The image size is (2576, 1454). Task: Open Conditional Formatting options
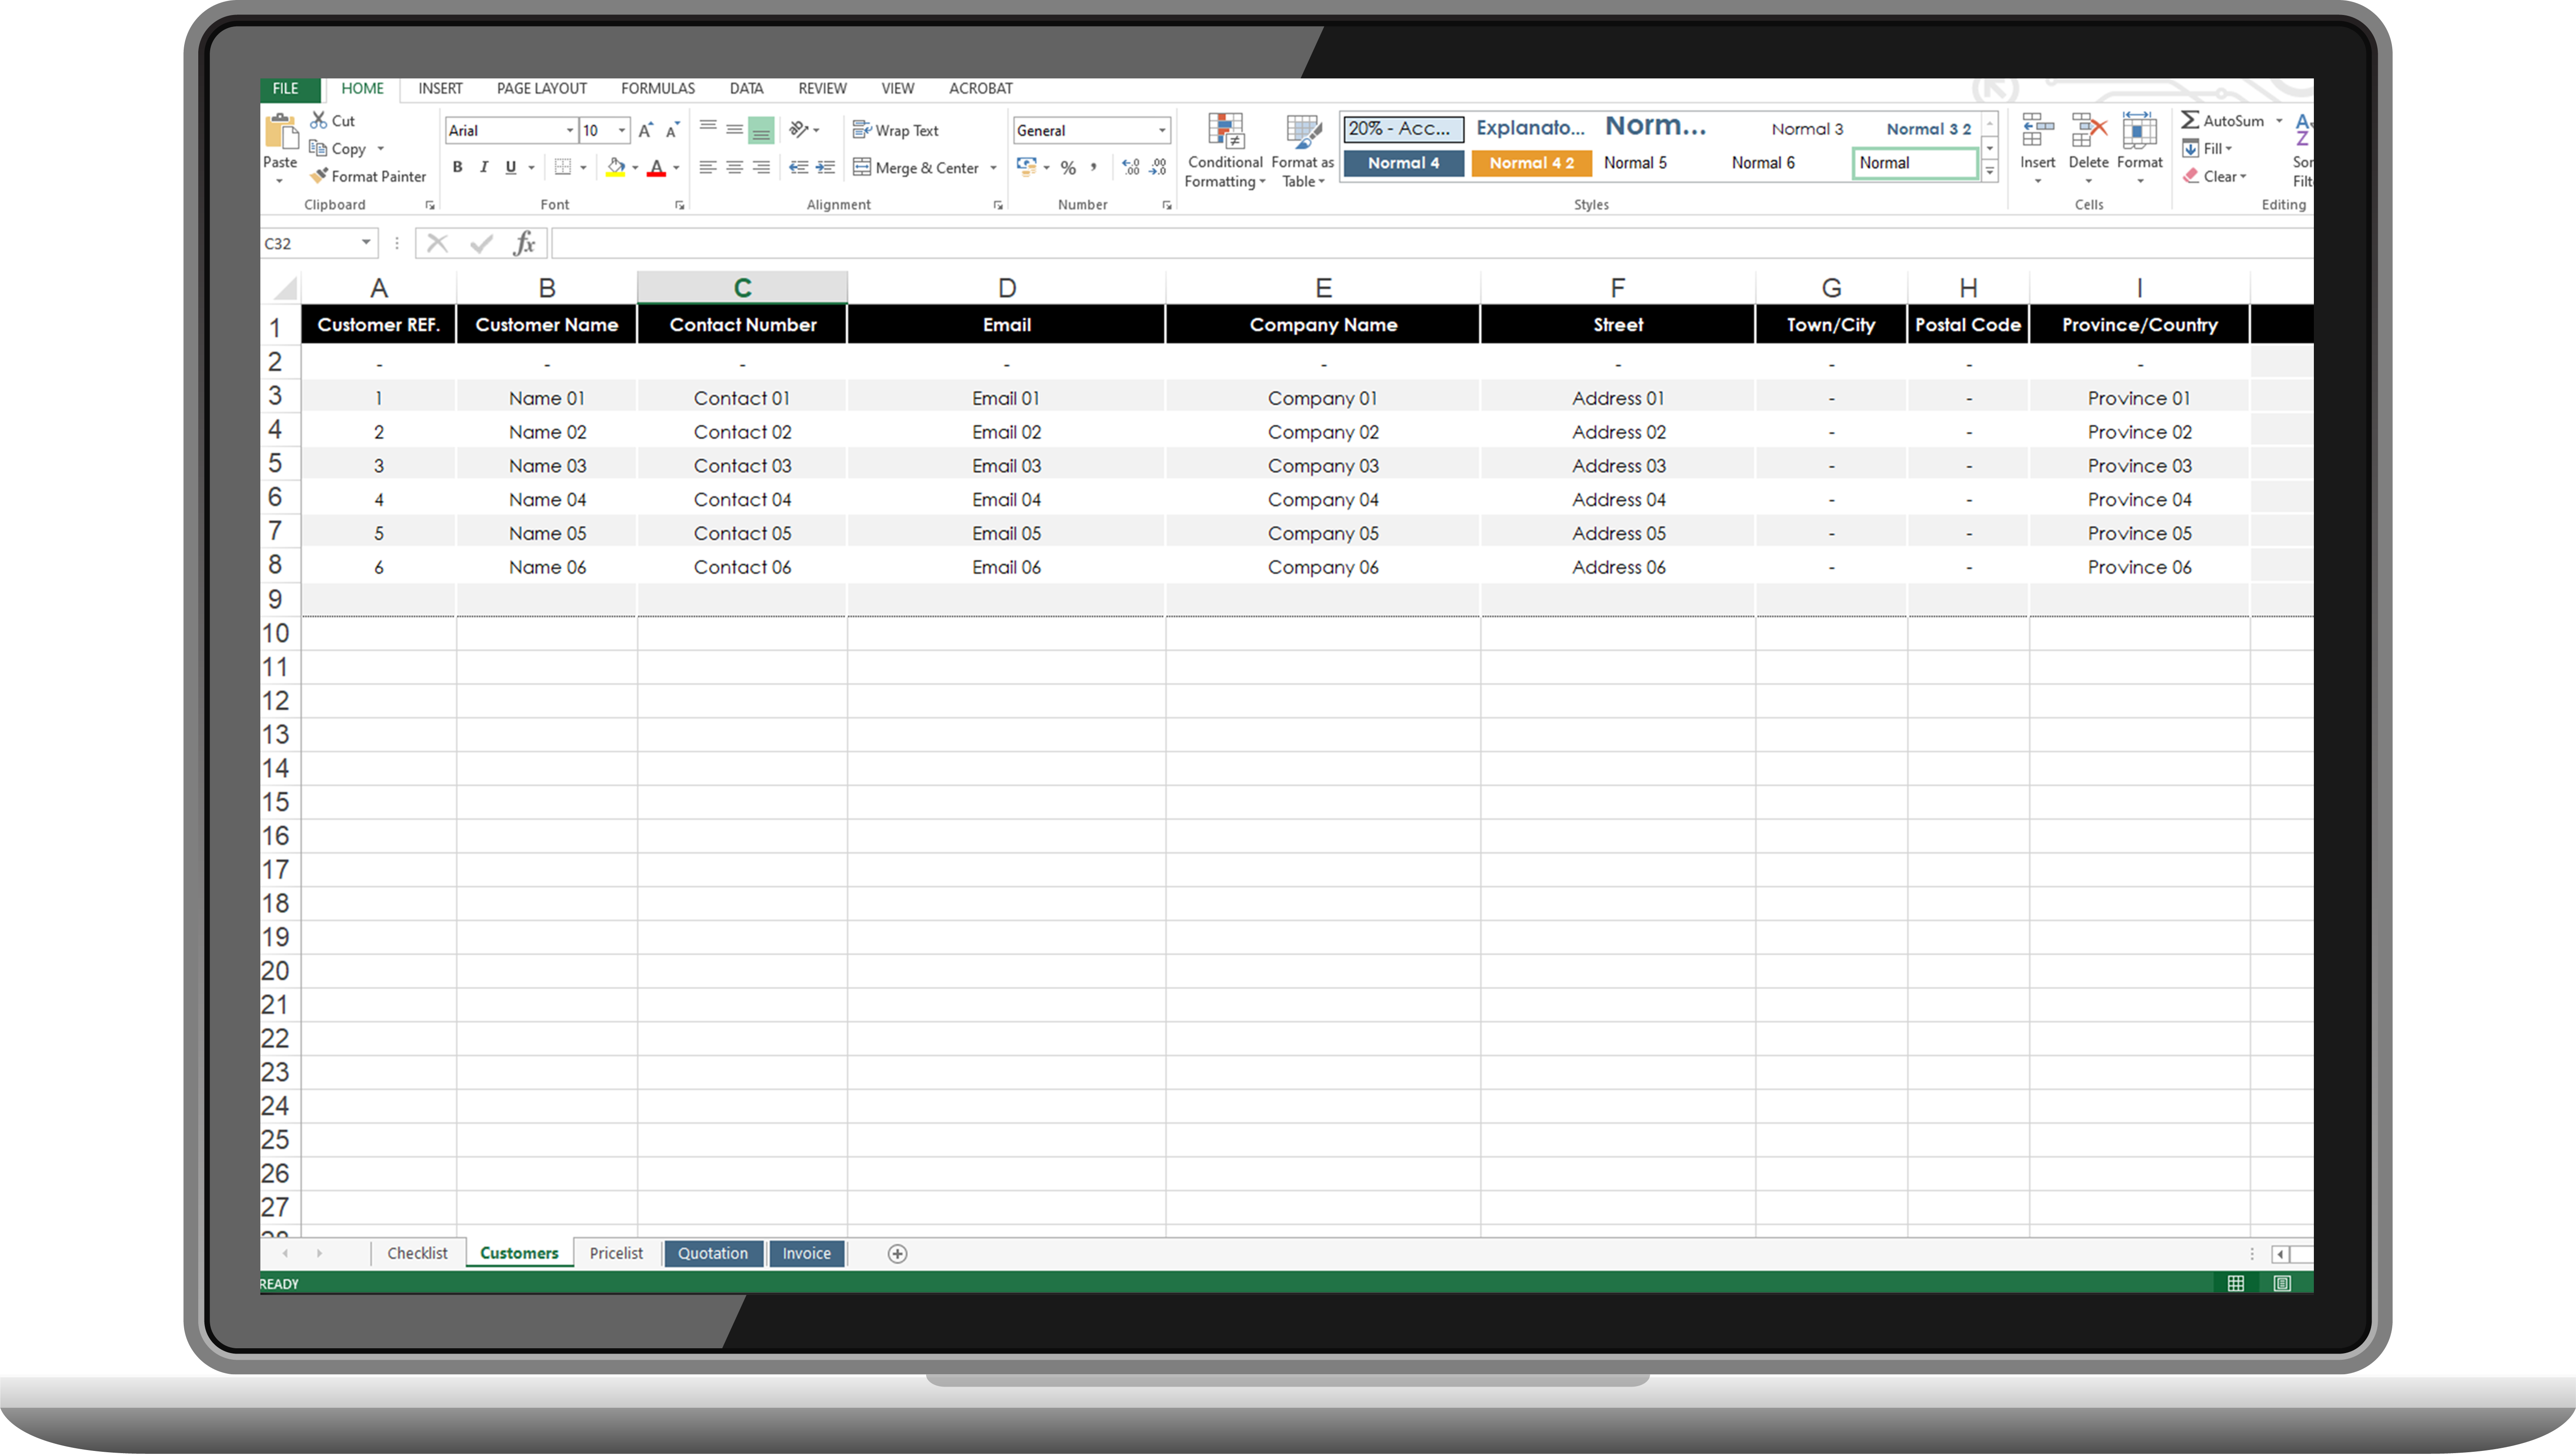coord(1224,150)
